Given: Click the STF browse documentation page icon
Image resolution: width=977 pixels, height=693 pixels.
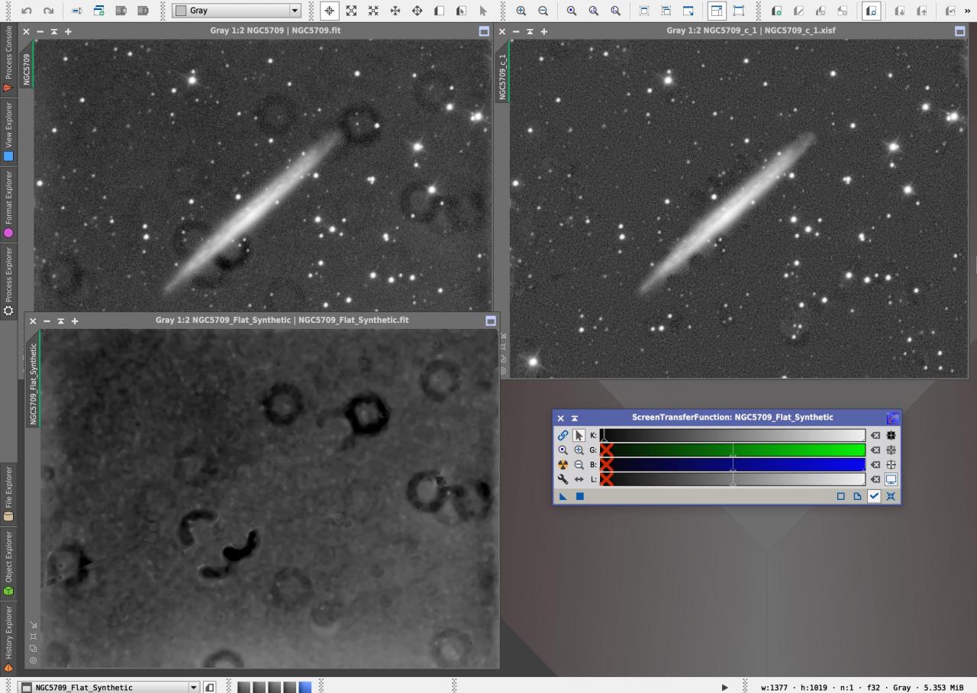Looking at the screenshot, I should [x=857, y=496].
